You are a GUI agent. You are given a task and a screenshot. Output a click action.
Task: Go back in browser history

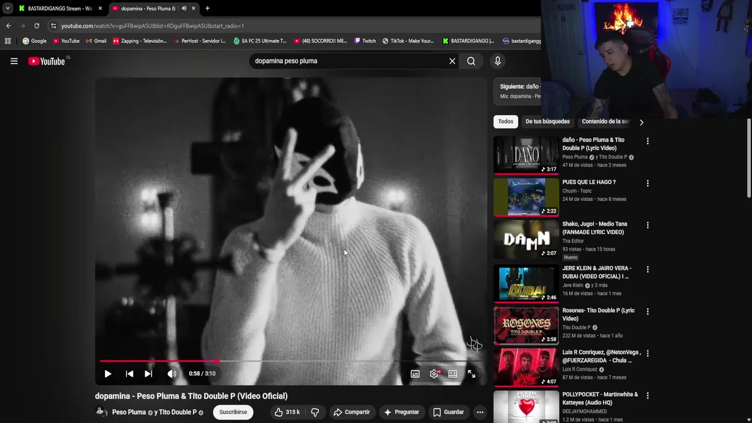click(x=8, y=26)
